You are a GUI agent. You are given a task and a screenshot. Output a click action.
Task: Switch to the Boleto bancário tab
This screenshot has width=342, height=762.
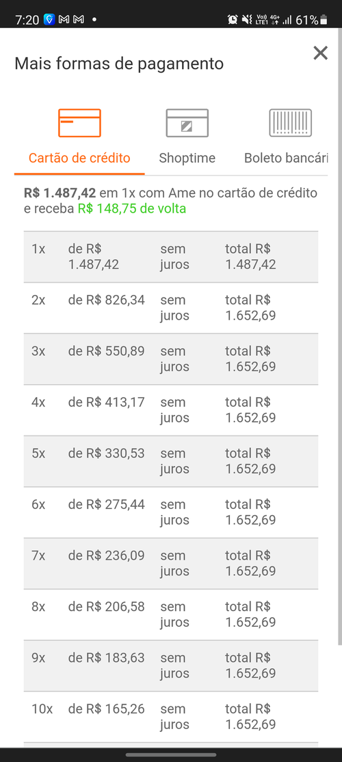tap(286, 158)
